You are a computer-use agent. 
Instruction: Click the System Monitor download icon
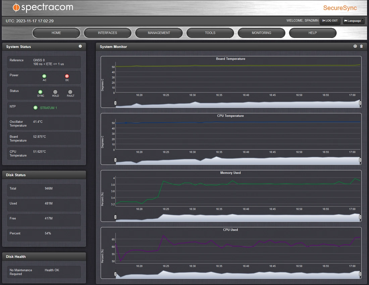click(x=355, y=46)
